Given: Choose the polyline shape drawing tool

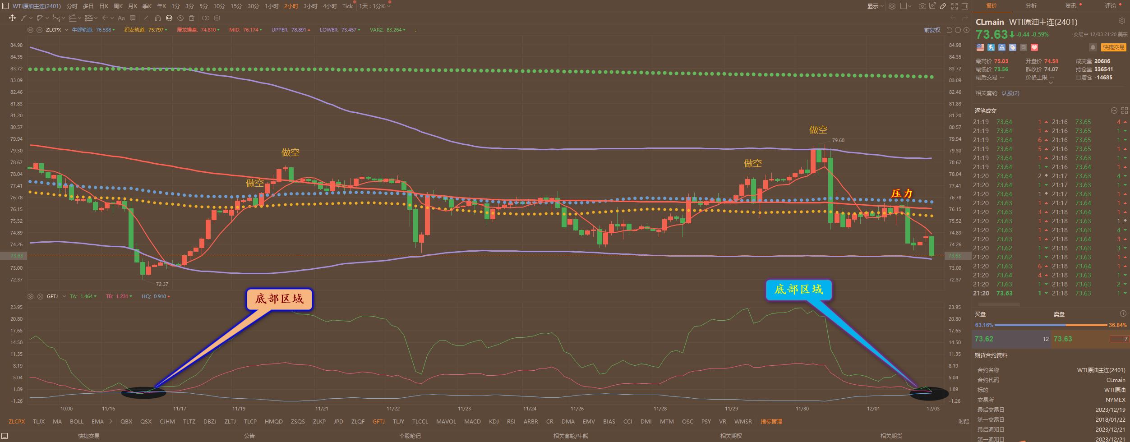Looking at the screenshot, I should (x=40, y=18).
